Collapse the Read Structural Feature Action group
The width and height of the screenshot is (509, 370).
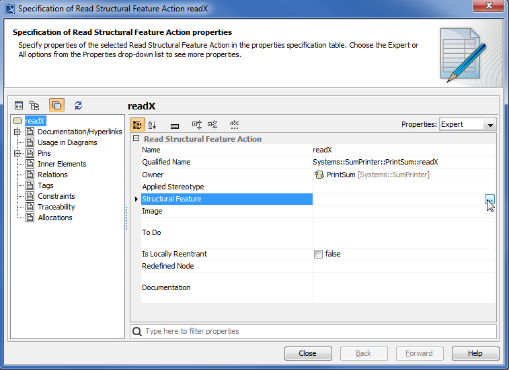[x=136, y=138]
